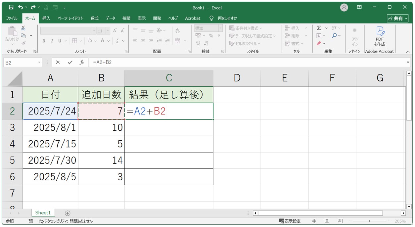The image size is (415, 227).
Task: Click the vertical scrollbar down arrow
Action: point(409,206)
